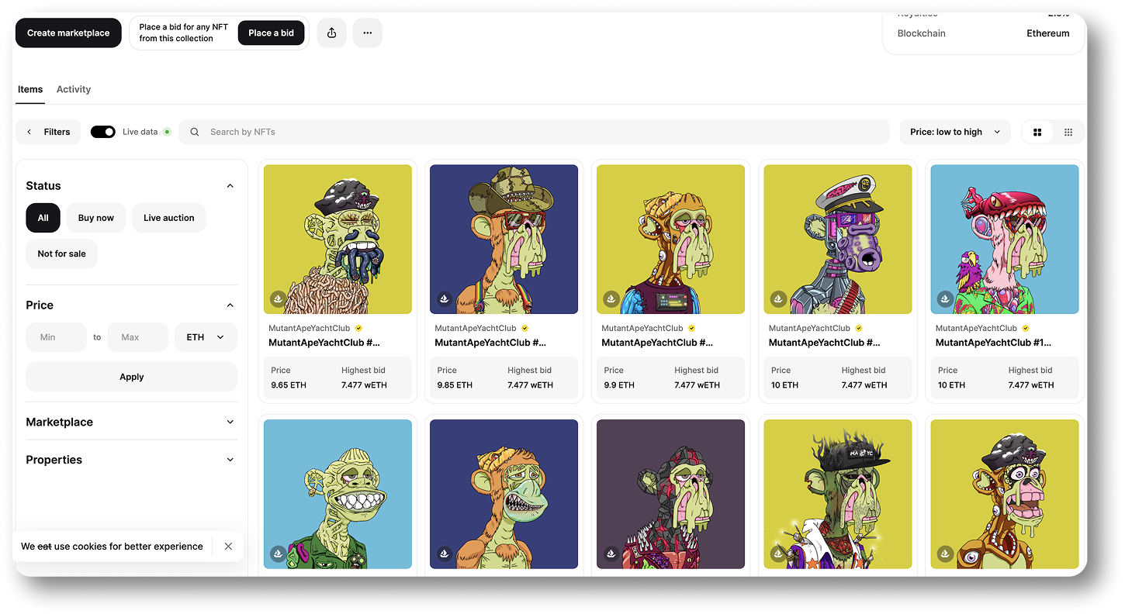The image size is (1125, 614).
Task: Click the Min price input
Action: (57, 337)
